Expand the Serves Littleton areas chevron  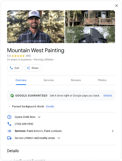pyautogui.click(x=59, y=138)
